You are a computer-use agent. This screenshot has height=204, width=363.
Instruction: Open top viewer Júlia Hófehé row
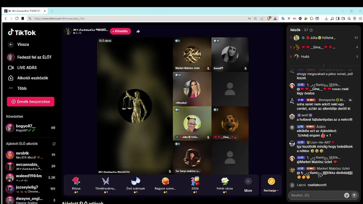[x=324, y=38]
